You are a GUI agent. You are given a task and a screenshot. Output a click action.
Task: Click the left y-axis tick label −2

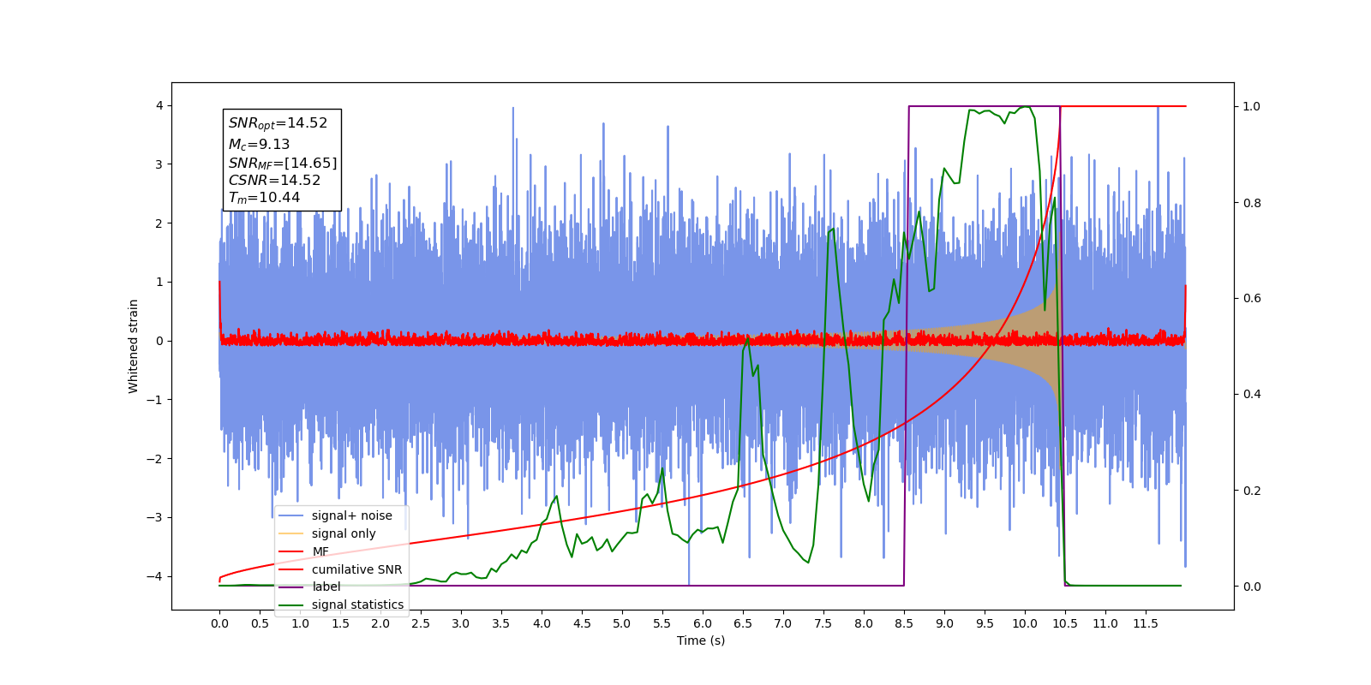point(155,458)
